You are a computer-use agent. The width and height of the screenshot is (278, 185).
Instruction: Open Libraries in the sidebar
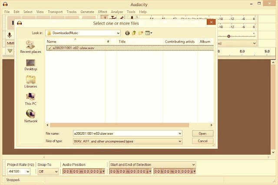pos(31,82)
